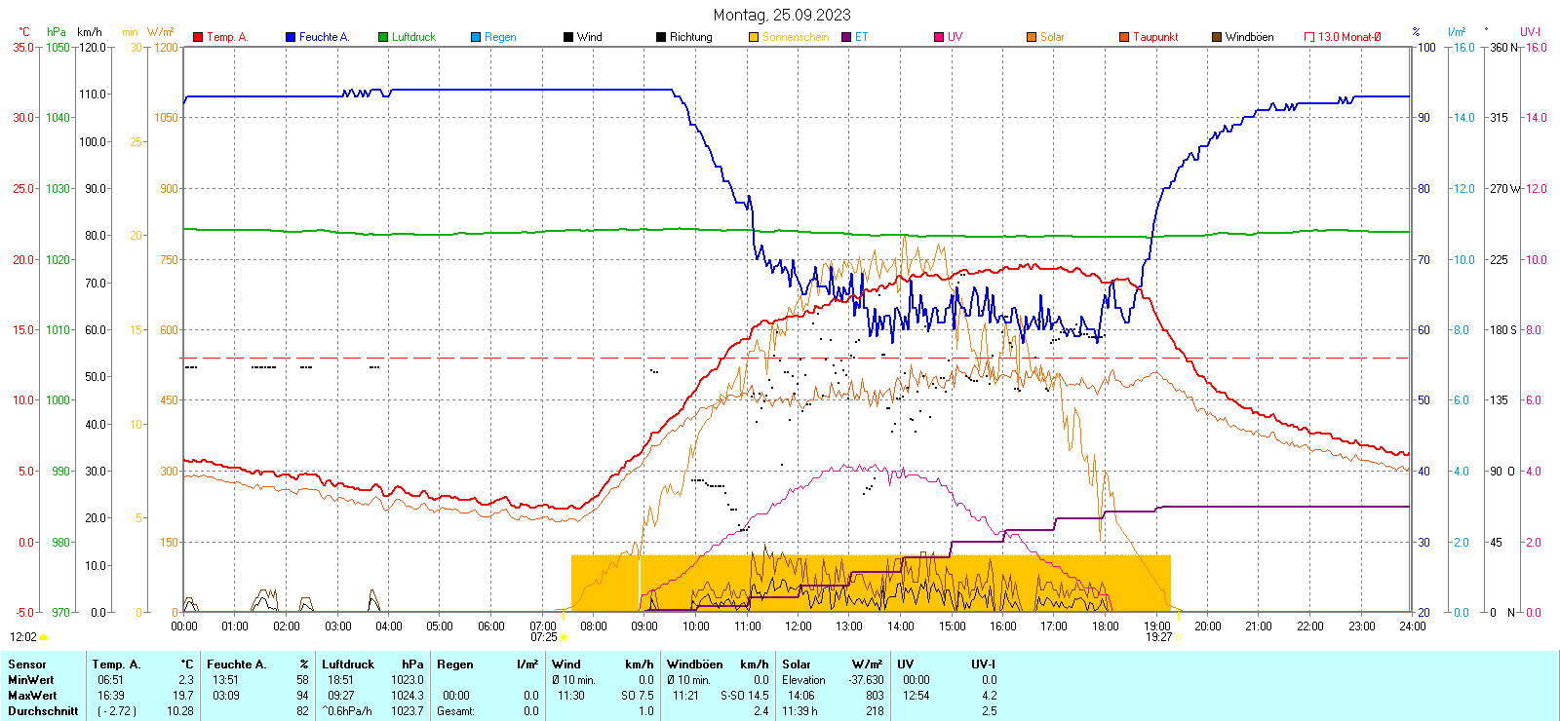1560x721 pixels.
Task: Toggle the brown Windböen legend square
Action: [x=1217, y=37]
